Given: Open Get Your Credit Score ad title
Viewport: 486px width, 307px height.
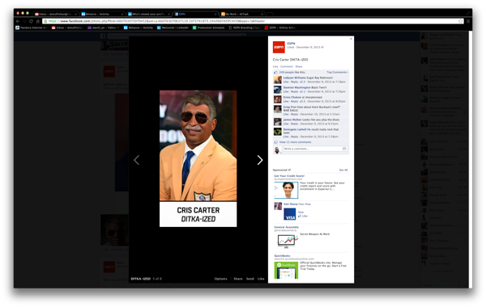Looking at the screenshot, I should 289,176.
